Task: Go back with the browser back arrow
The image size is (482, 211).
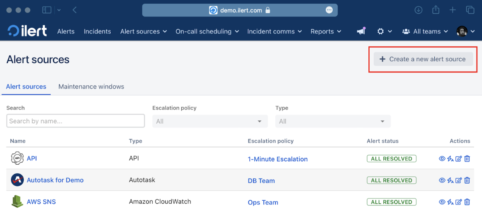Action: point(75,10)
